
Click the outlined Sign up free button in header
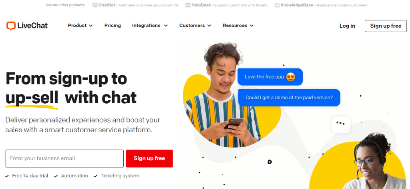point(386,26)
